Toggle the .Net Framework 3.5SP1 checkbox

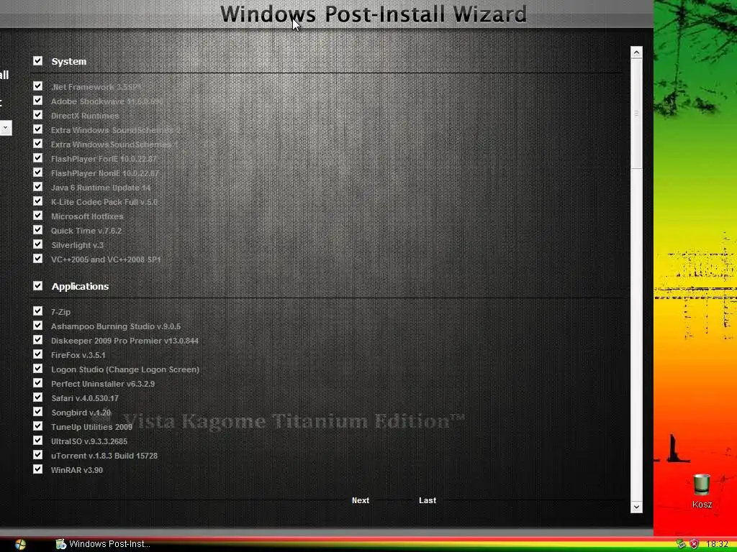[x=37, y=86]
